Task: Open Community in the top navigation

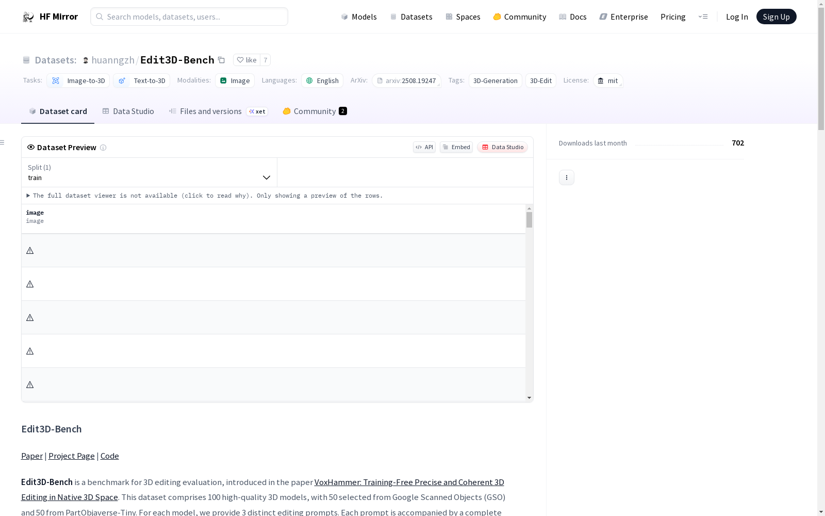Action: (x=520, y=17)
